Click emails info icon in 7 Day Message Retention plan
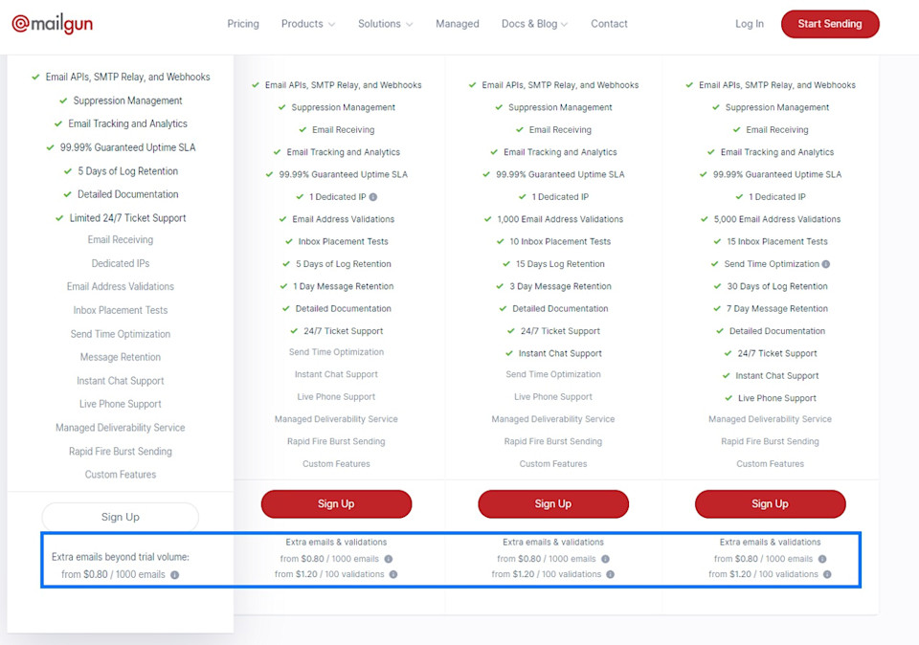919x645 pixels. point(822,560)
